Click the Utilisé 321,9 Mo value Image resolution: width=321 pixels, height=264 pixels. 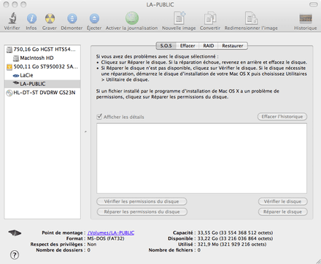coord(232,244)
